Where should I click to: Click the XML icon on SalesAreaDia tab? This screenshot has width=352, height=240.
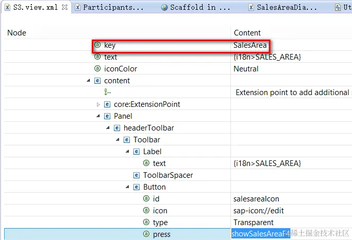click(251, 7)
